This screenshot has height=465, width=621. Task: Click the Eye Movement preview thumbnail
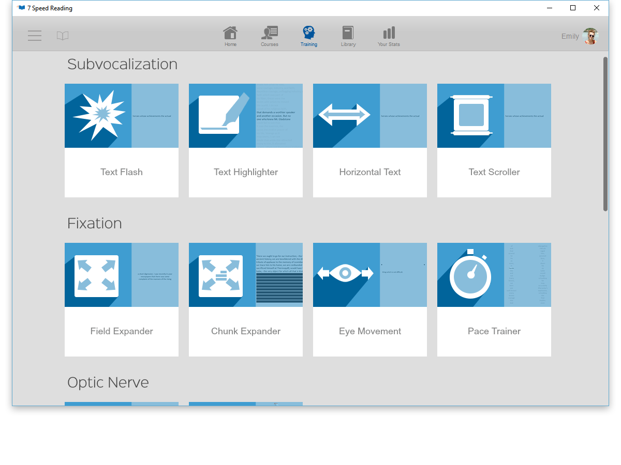coord(404,275)
